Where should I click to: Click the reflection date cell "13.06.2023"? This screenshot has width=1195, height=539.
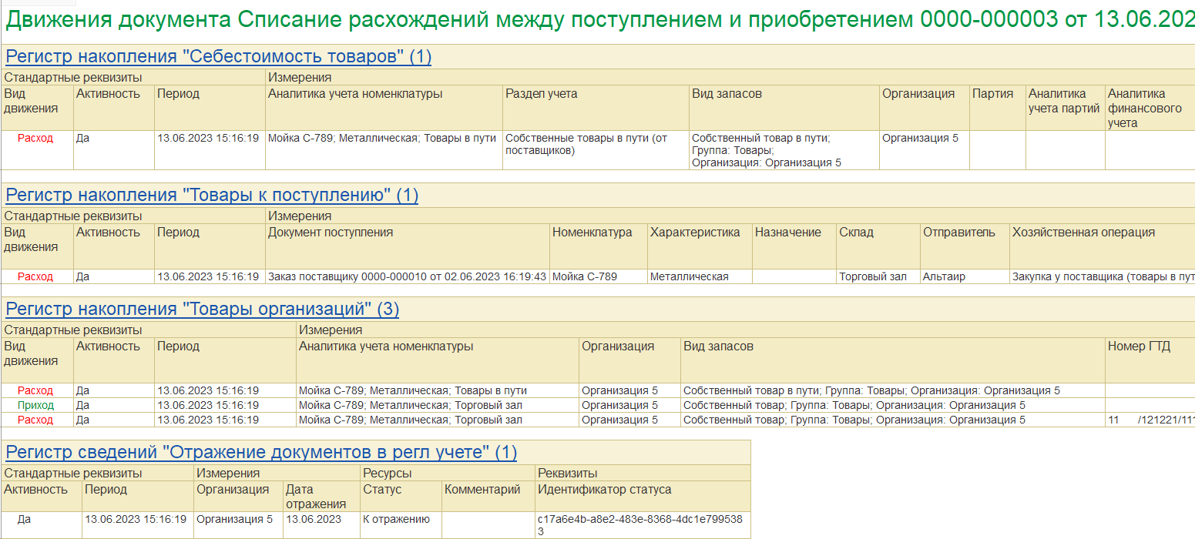pyautogui.click(x=321, y=524)
